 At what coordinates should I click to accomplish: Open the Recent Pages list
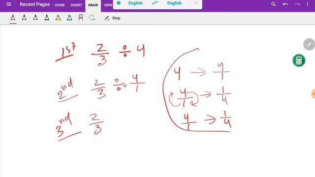click(x=35, y=4)
